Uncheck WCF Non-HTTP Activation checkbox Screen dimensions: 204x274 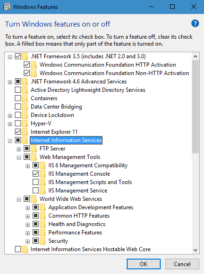27,73
